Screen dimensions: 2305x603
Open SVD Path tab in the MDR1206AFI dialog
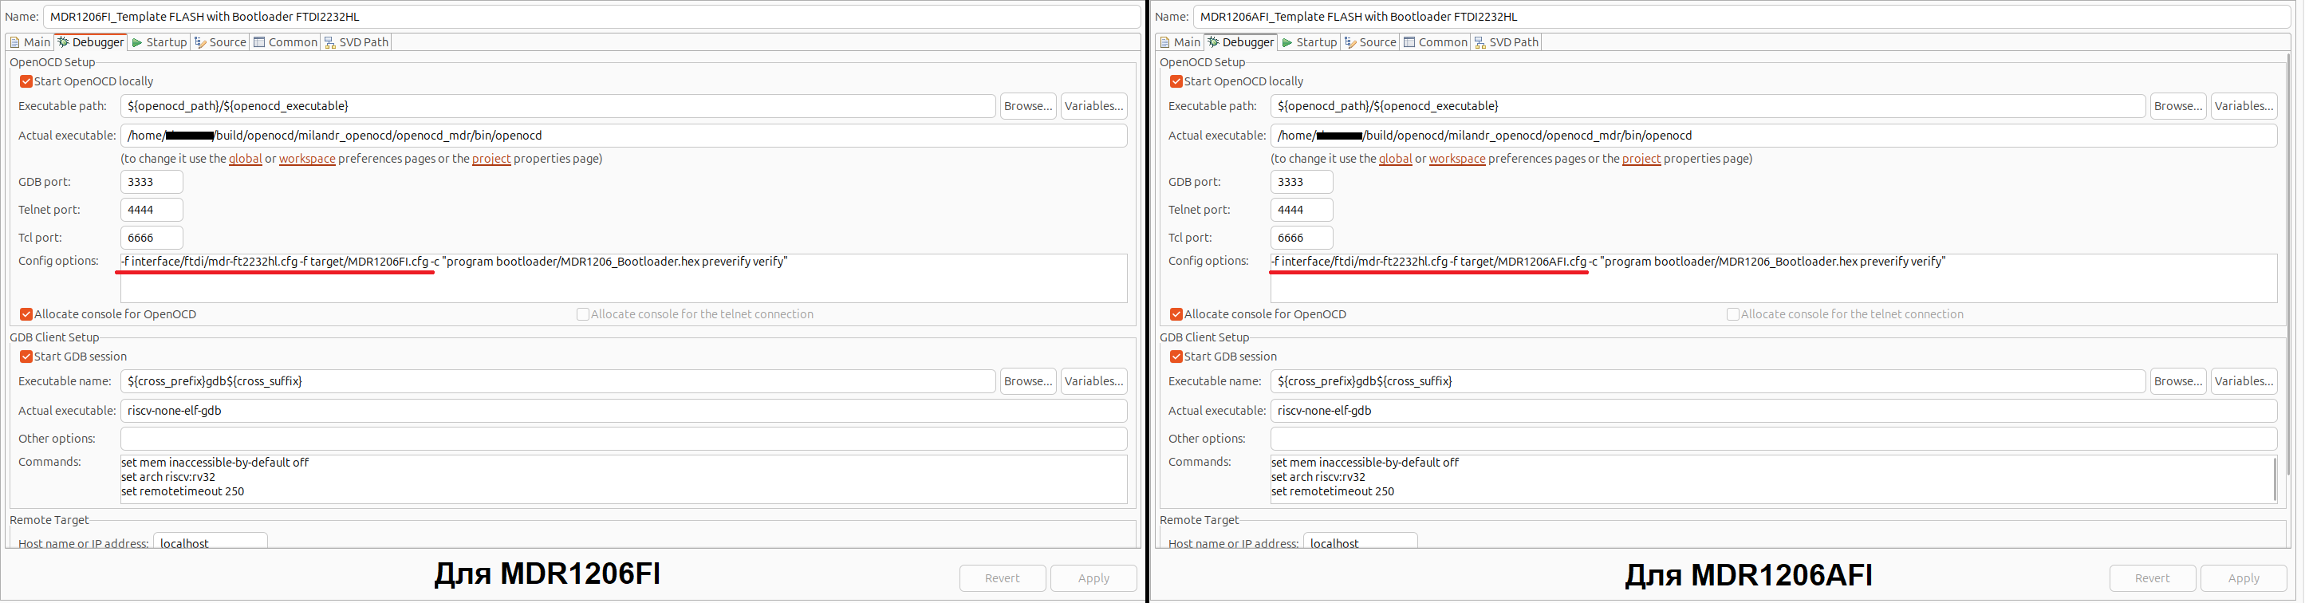point(1512,42)
